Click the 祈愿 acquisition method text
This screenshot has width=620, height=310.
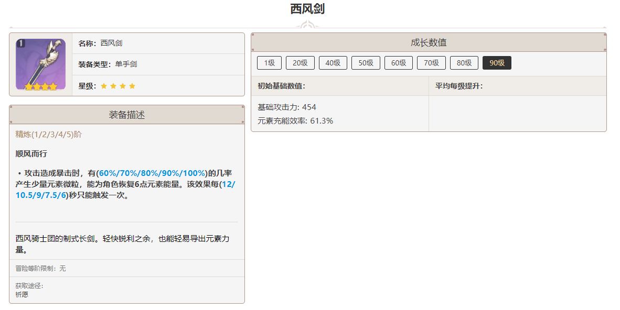(22, 295)
